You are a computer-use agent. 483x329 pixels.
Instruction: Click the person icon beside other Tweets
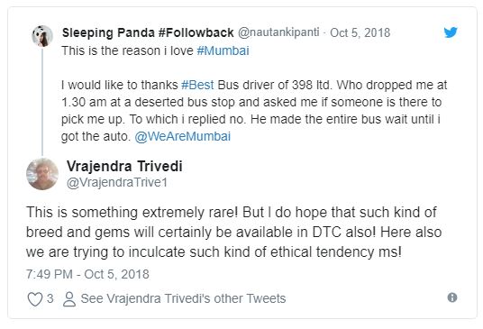point(69,299)
